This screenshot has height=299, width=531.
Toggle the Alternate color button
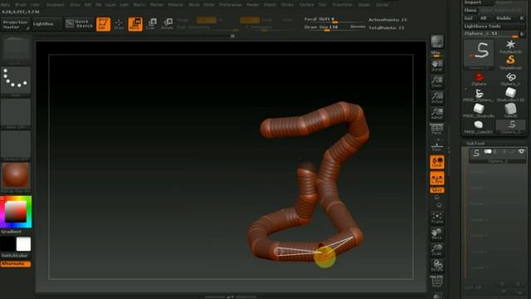(x=16, y=264)
